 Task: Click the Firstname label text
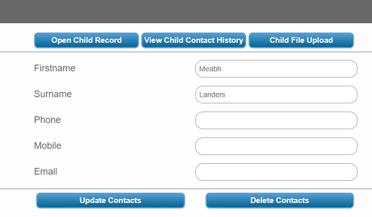click(54, 68)
